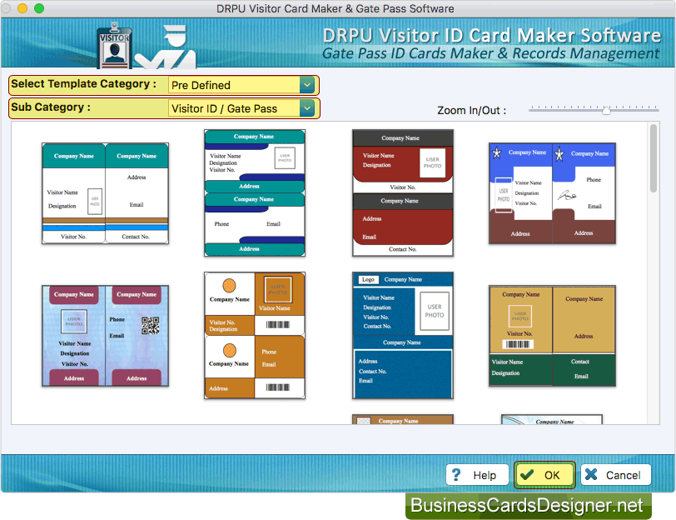Screen dimensions: 676x520
Task: Click the Visitor ID / Gate Pass arrow button
Action: click(307, 108)
